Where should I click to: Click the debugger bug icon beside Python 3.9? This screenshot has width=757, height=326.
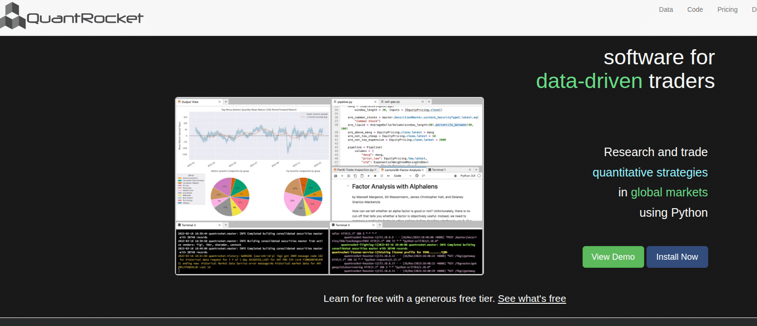[456, 176]
